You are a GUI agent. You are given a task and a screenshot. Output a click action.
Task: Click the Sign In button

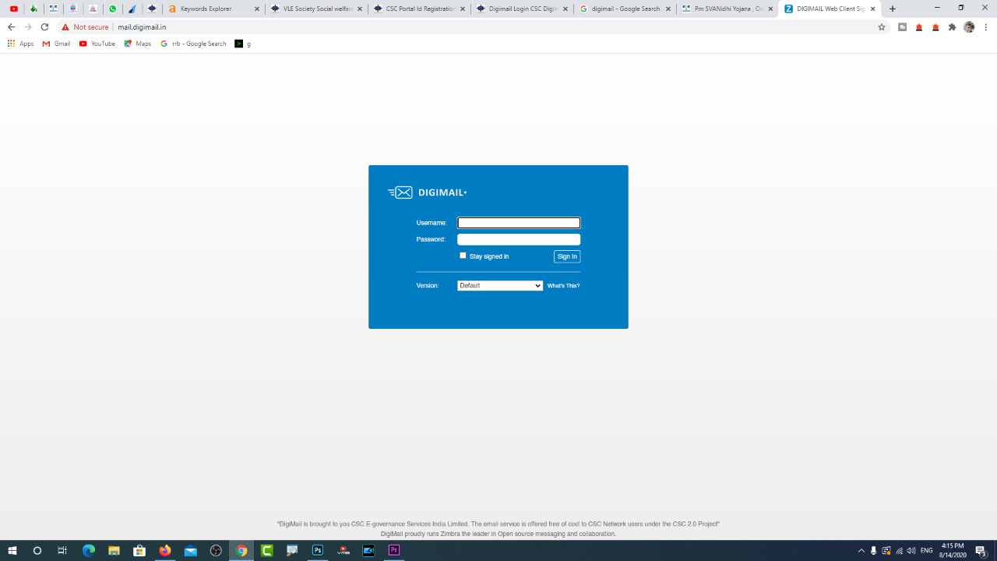coord(567,256)
